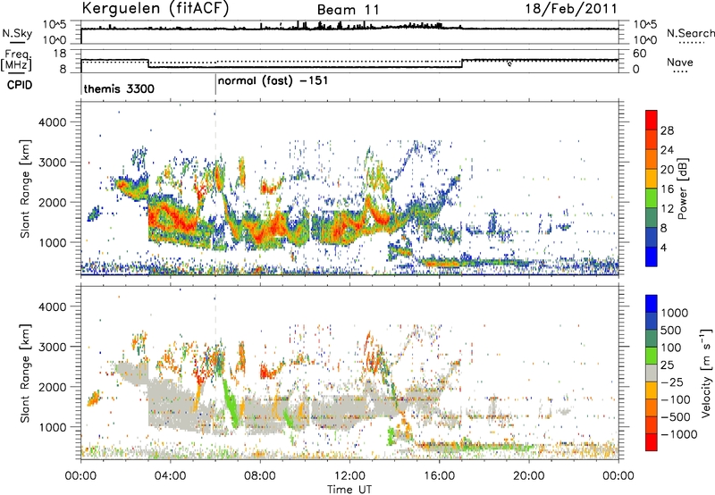
Task: Click the '08:00' time axis tick label
Action: pyautogui.click(x=260, y=475)
